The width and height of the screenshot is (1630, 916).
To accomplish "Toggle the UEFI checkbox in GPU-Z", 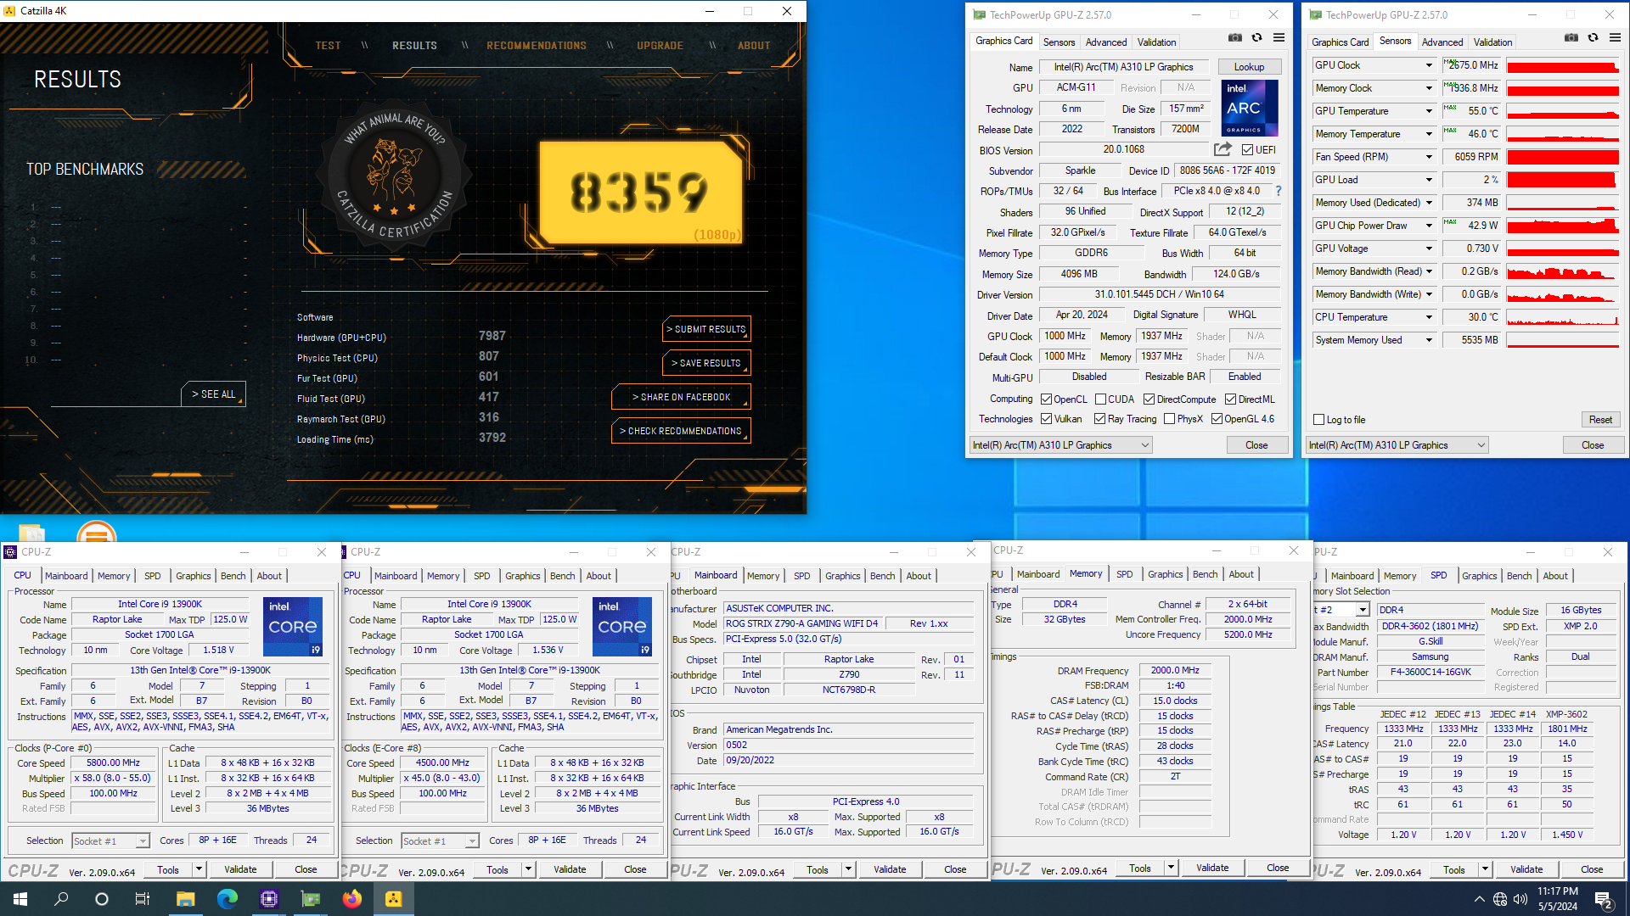I will (1247, 150).
